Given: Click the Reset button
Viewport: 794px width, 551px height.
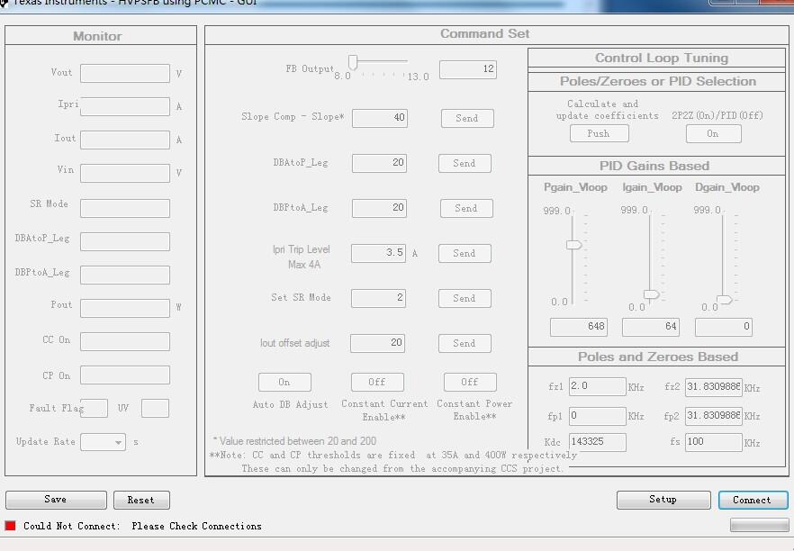Looking at the screenshot, I should point(141,501).
